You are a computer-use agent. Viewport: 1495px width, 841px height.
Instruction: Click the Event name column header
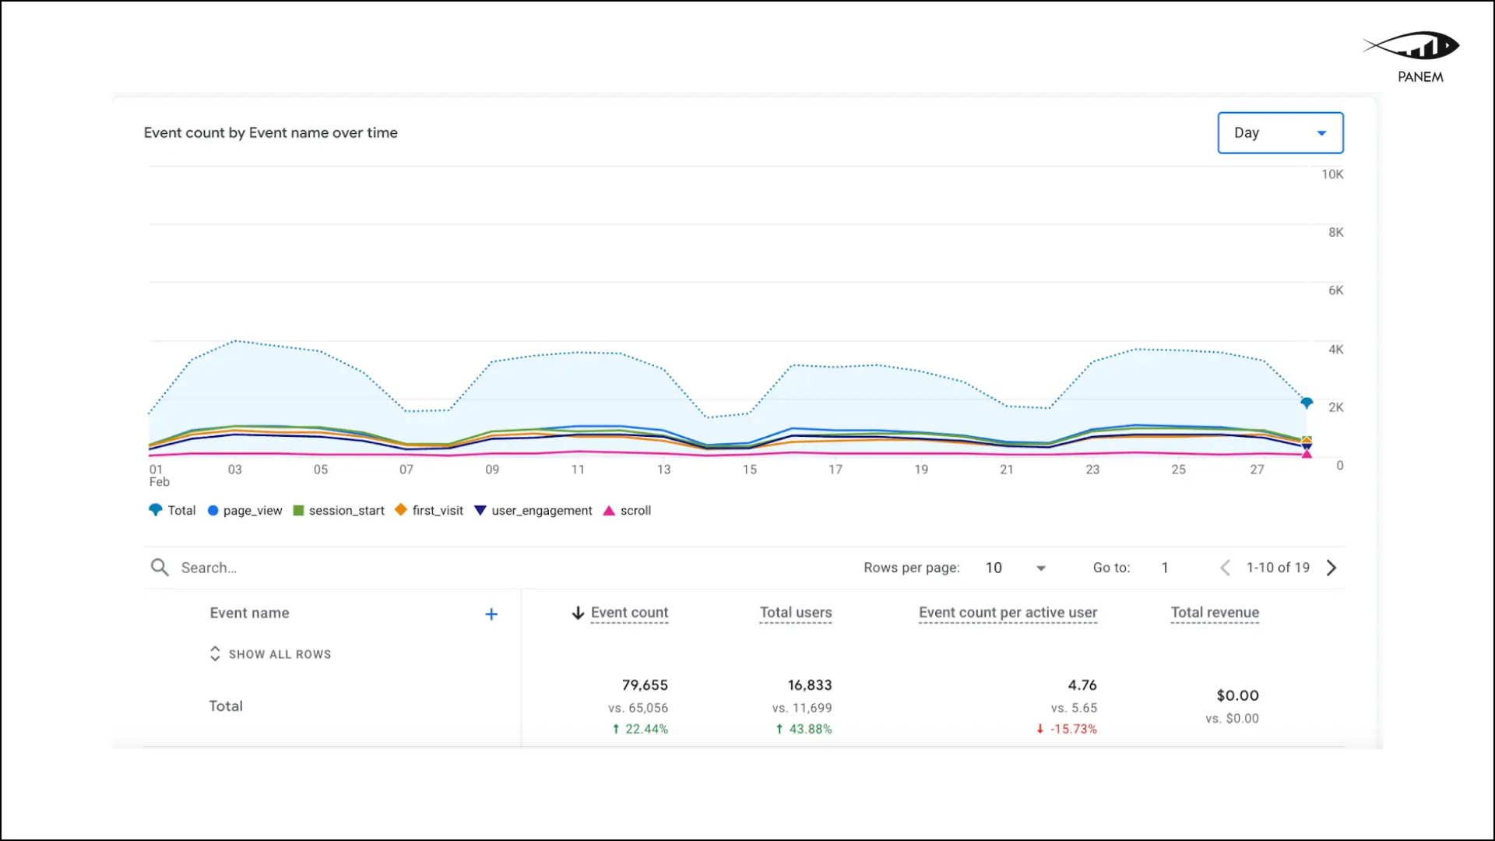[249, 614]
